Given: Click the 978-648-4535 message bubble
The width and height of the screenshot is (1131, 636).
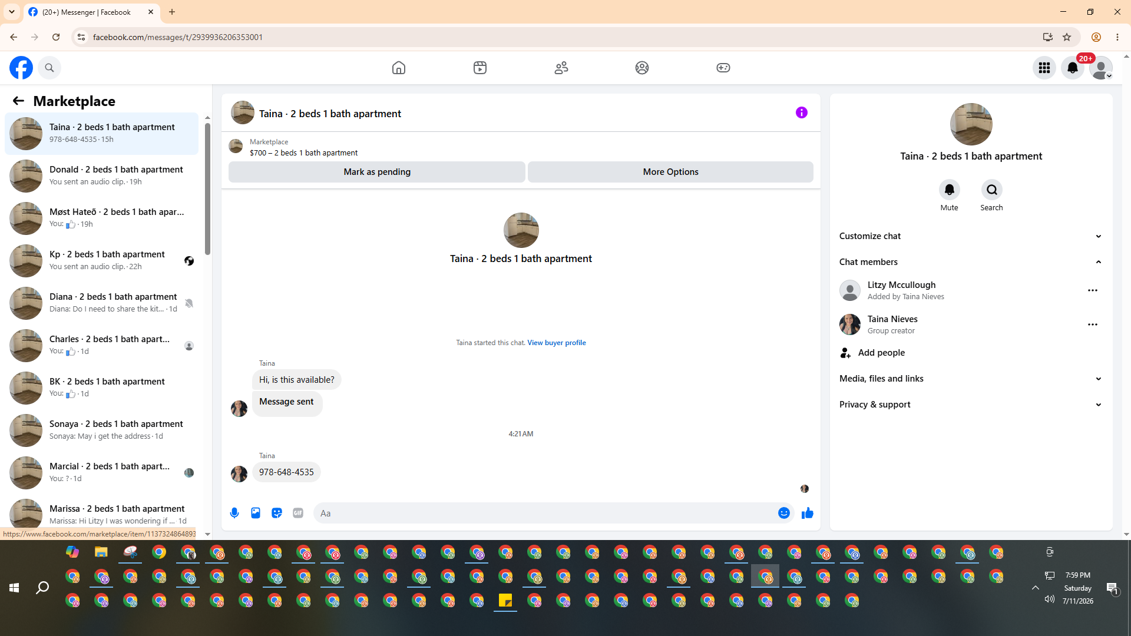Looking at the screenshot, I should click(286, 472).
